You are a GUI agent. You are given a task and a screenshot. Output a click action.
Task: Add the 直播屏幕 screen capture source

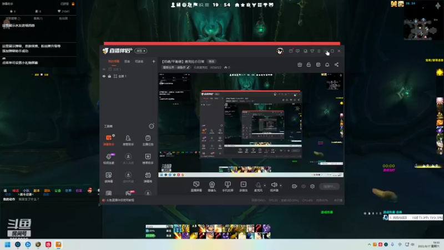tap(196, 187)
